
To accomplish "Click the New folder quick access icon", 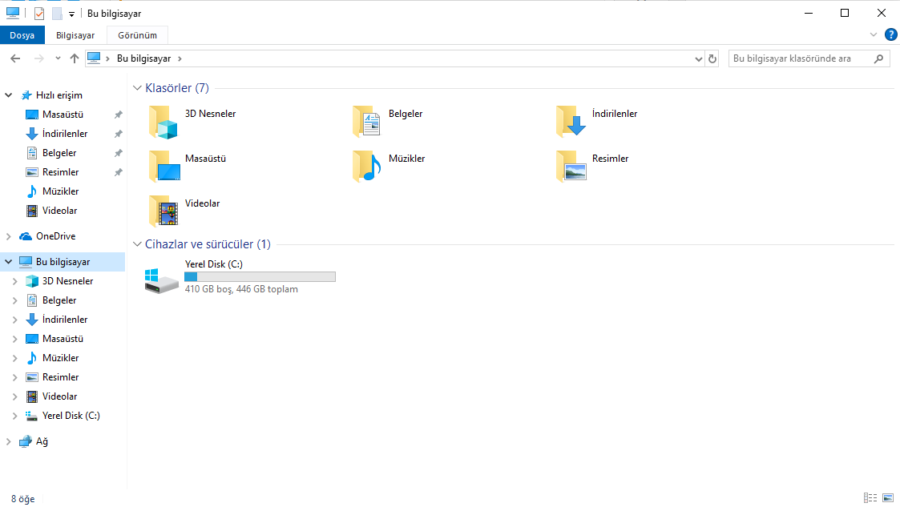I will 57,13.
